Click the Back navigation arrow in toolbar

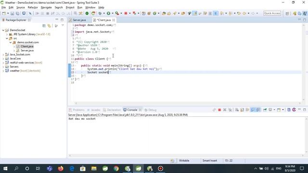pos(244,13)
